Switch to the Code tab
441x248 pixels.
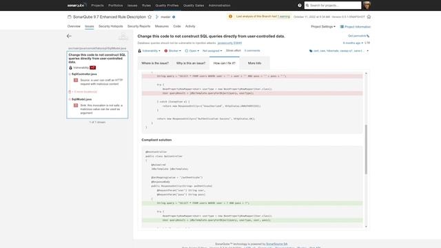pyautogui.click(x=177, y=26)
